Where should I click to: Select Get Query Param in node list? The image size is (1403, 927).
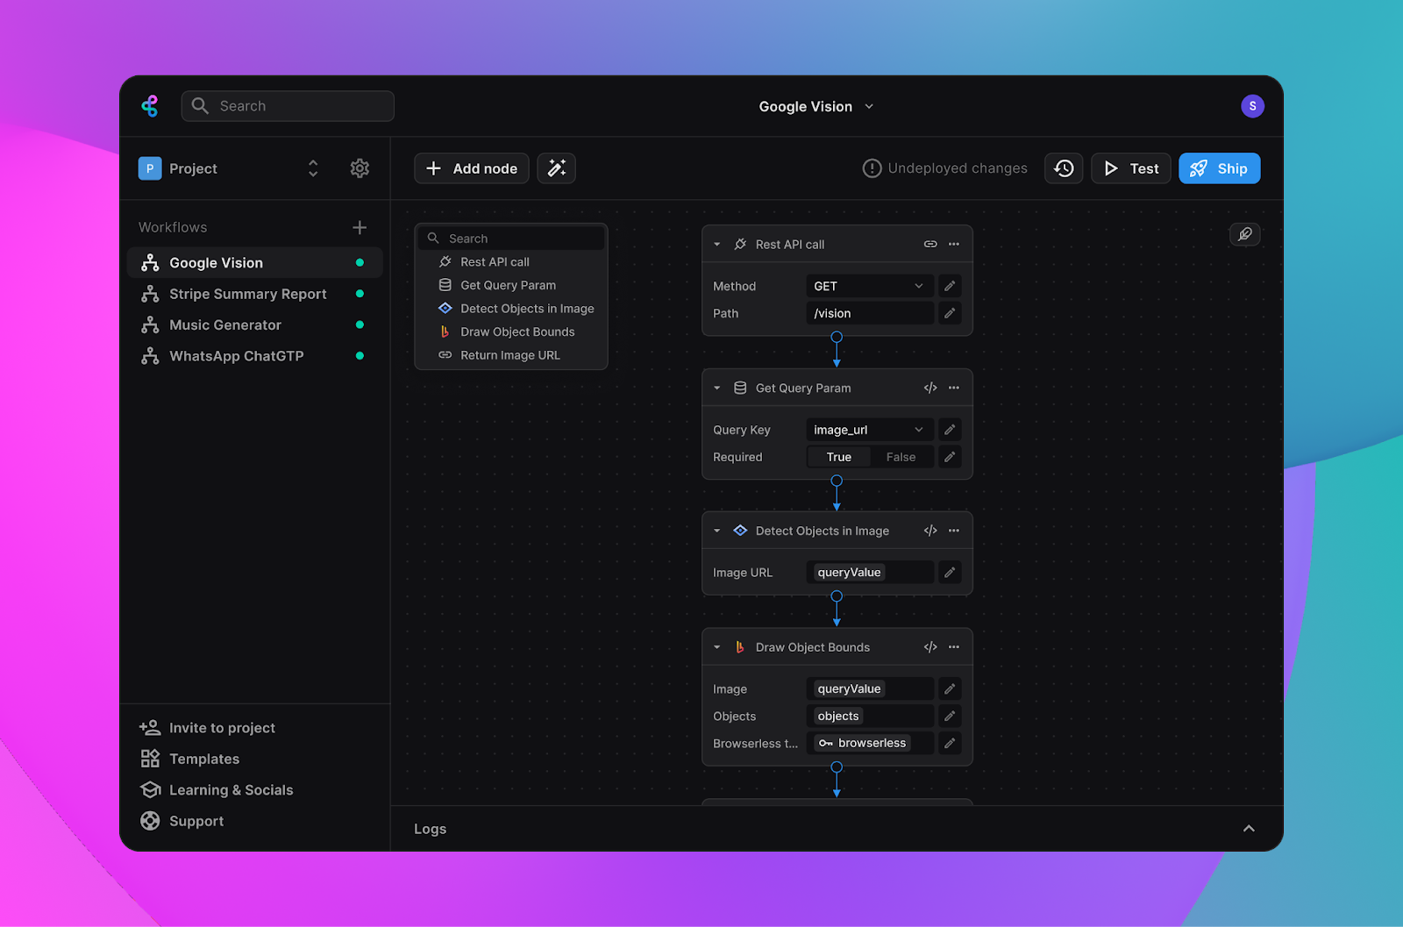pyautogui.click(x=511, y=285)
